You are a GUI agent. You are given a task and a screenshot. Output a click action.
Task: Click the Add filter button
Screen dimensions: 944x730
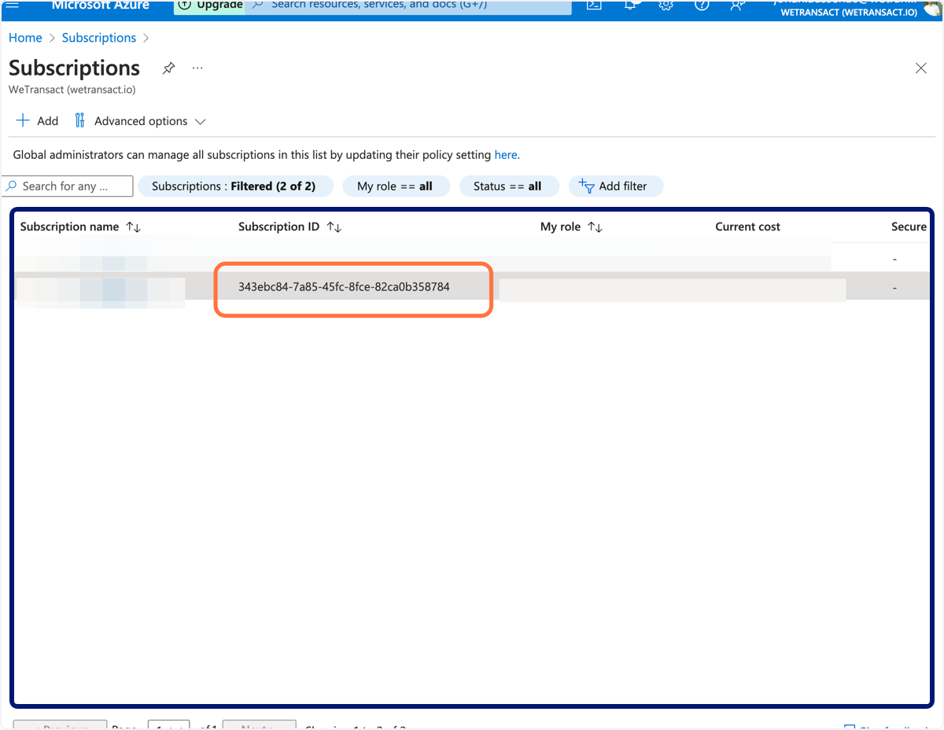(616, 186)
